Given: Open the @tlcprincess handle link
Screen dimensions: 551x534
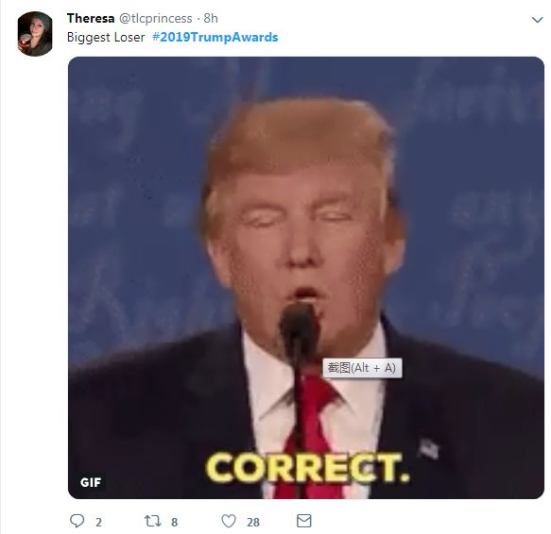Looking at the screenshot, I should (x=156, y=18).
